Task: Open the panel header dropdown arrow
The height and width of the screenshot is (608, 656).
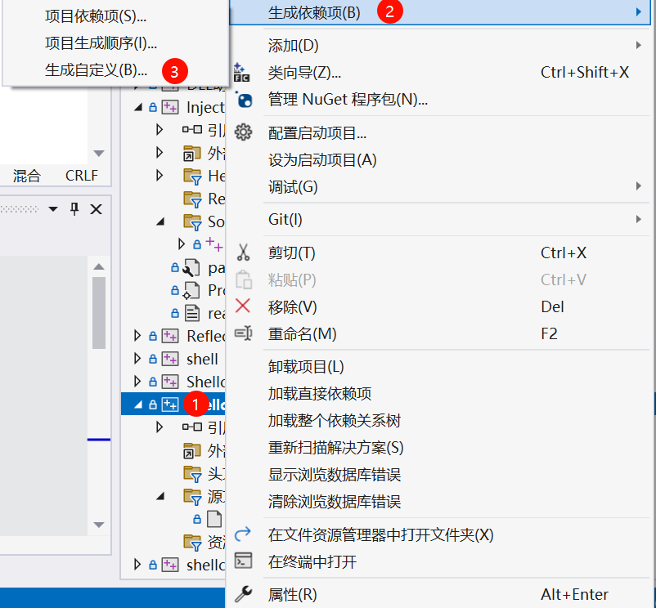Action: 53,209
